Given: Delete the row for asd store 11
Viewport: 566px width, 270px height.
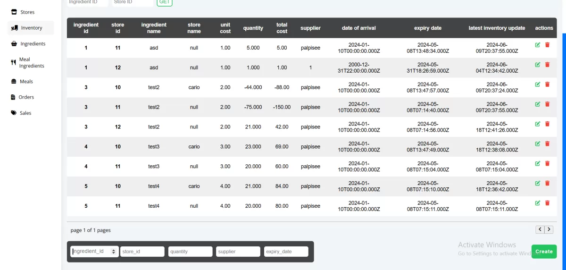Looking at the screenshot, I should (x=547, y=45).
